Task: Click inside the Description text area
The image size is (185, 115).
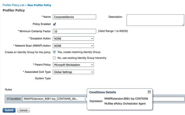Action: pos(155,20)
